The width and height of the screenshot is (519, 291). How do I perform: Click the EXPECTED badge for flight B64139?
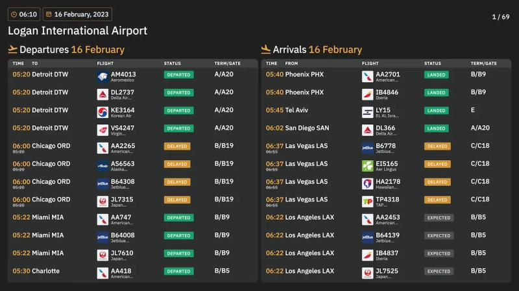(439, 235)
